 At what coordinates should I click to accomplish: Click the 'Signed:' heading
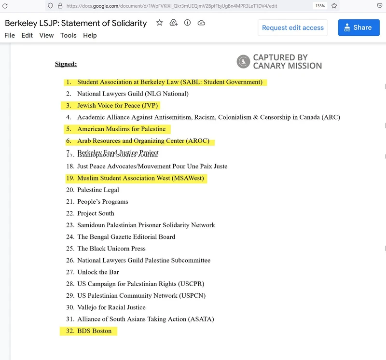(x=66, y=64)
